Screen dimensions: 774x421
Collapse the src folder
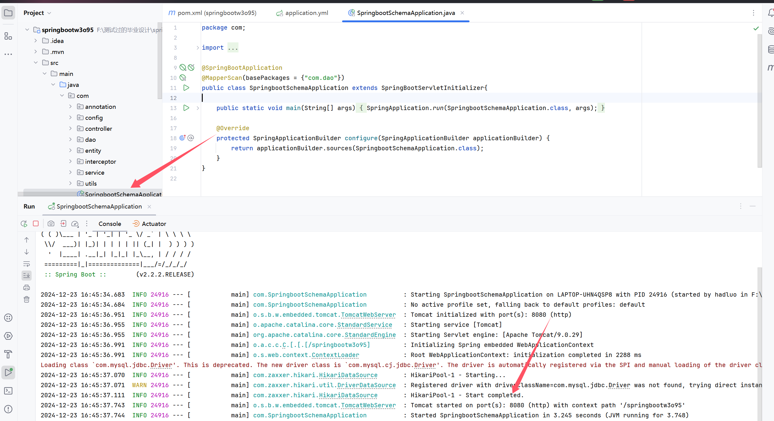pyautogui.click(x=36, y=62)
